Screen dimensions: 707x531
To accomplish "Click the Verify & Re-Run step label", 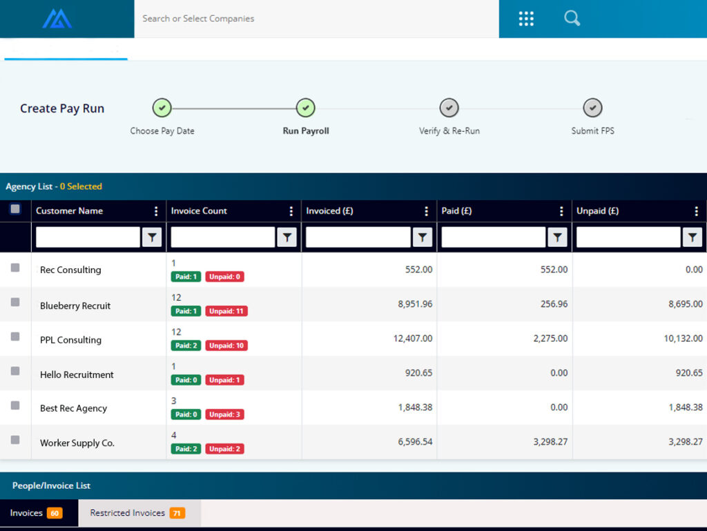I will coord(449,130).
